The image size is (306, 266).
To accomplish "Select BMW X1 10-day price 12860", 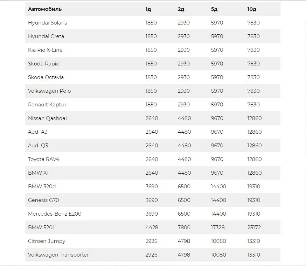I will [255, 173].
